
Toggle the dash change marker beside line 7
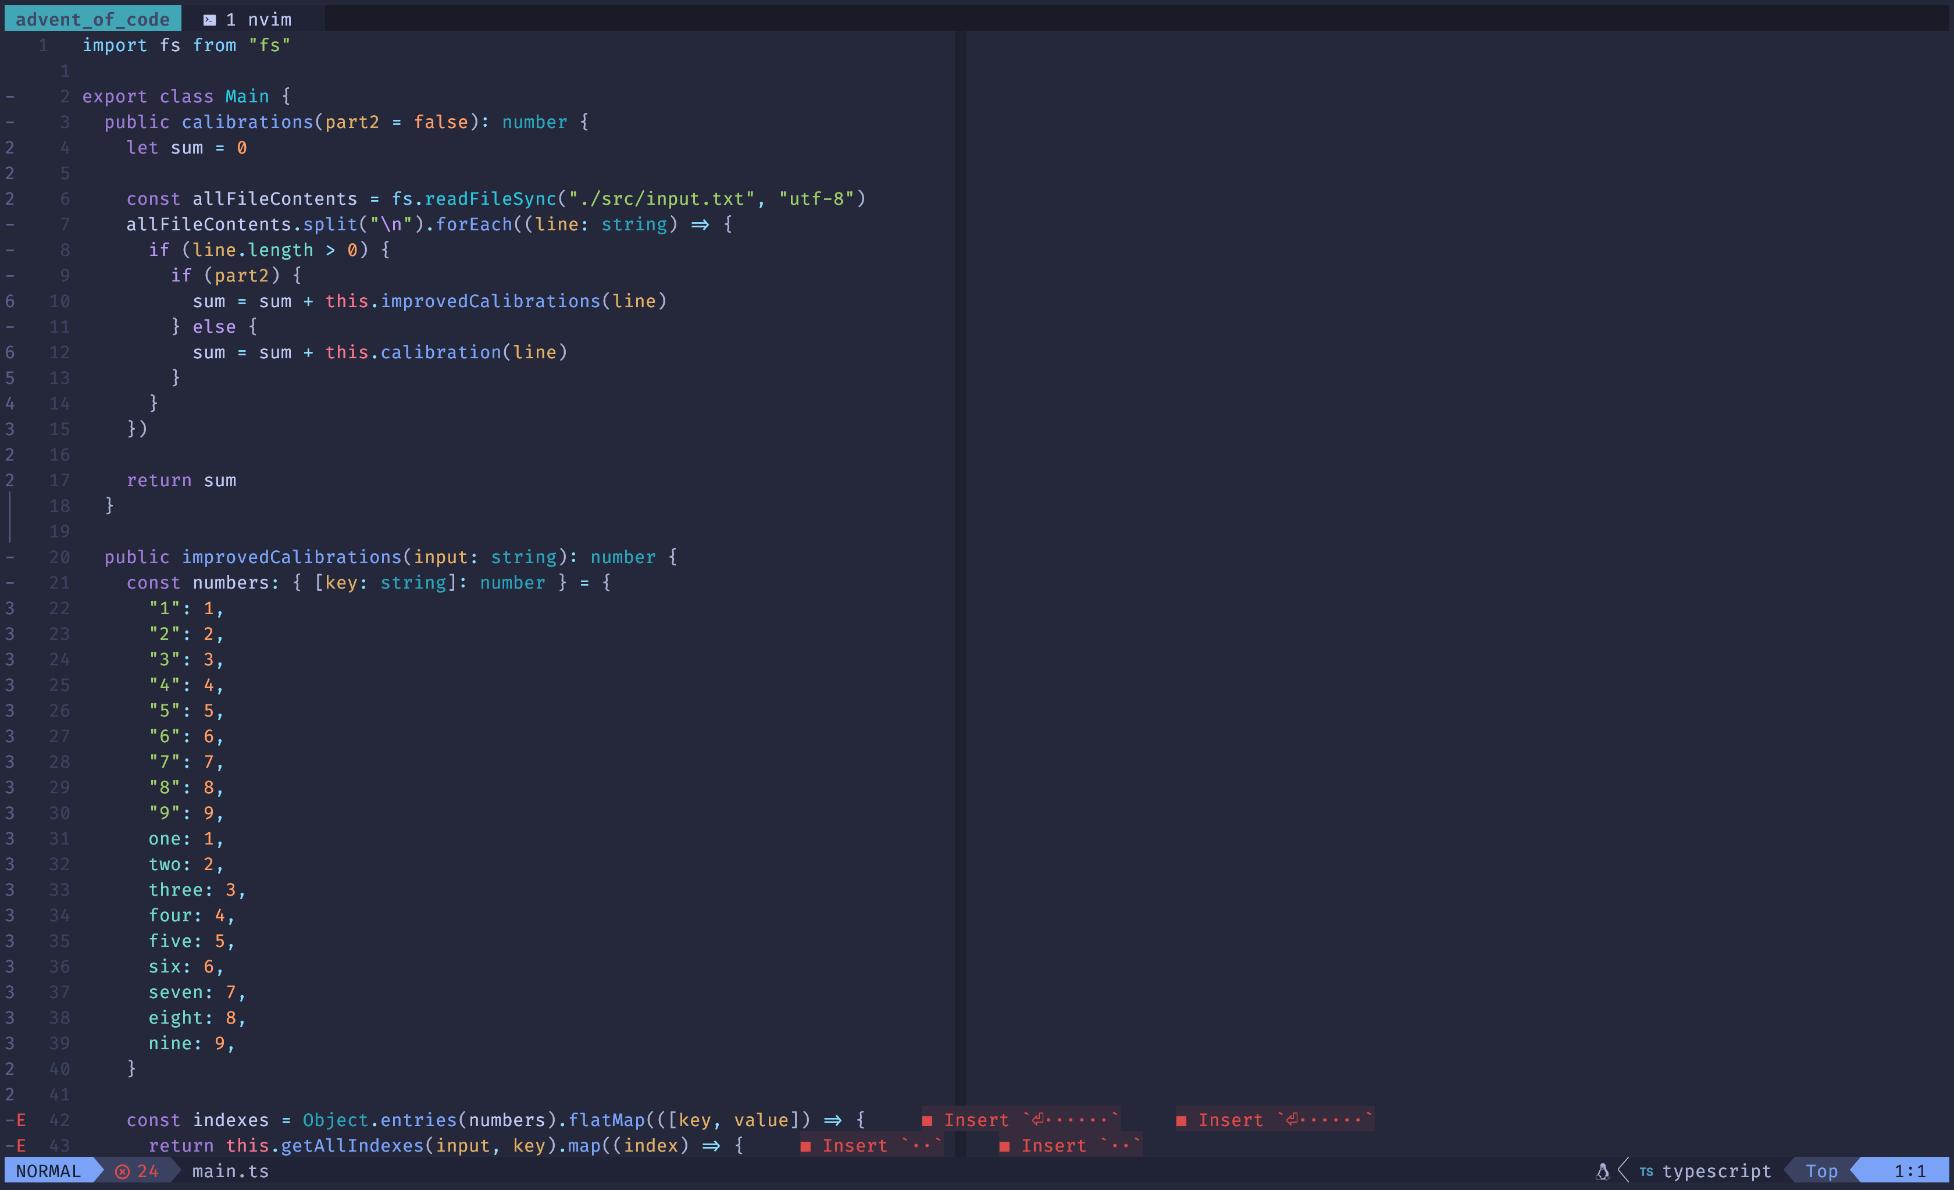(10, 224)
